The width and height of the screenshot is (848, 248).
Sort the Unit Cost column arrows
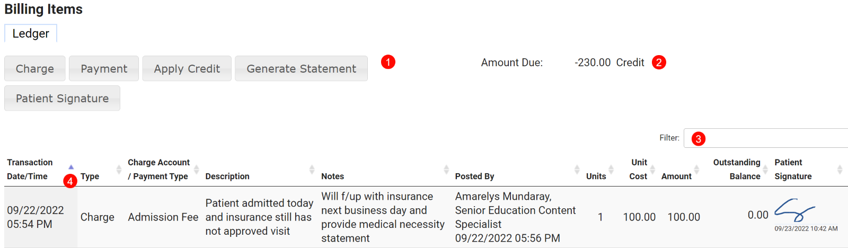[652, 170]
